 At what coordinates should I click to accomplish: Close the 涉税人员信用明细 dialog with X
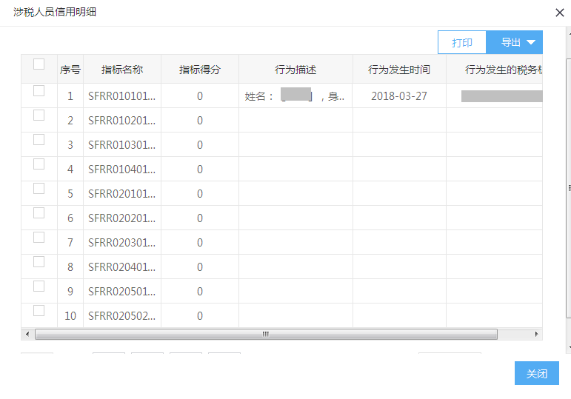click(x=559, y=13)
